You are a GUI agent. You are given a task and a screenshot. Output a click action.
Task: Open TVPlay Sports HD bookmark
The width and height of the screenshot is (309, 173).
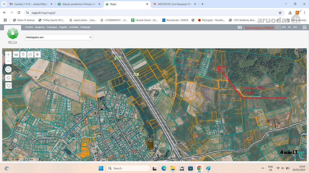pyautogui.click(x=51, y=20)
